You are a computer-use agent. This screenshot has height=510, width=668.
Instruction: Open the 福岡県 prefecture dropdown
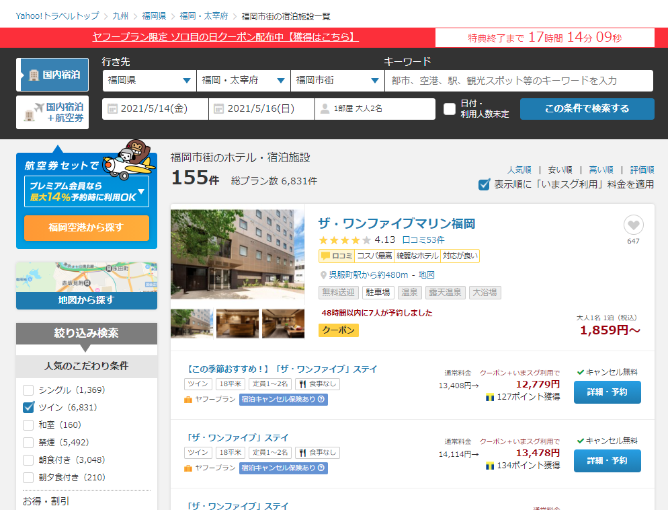click(149, 81)
